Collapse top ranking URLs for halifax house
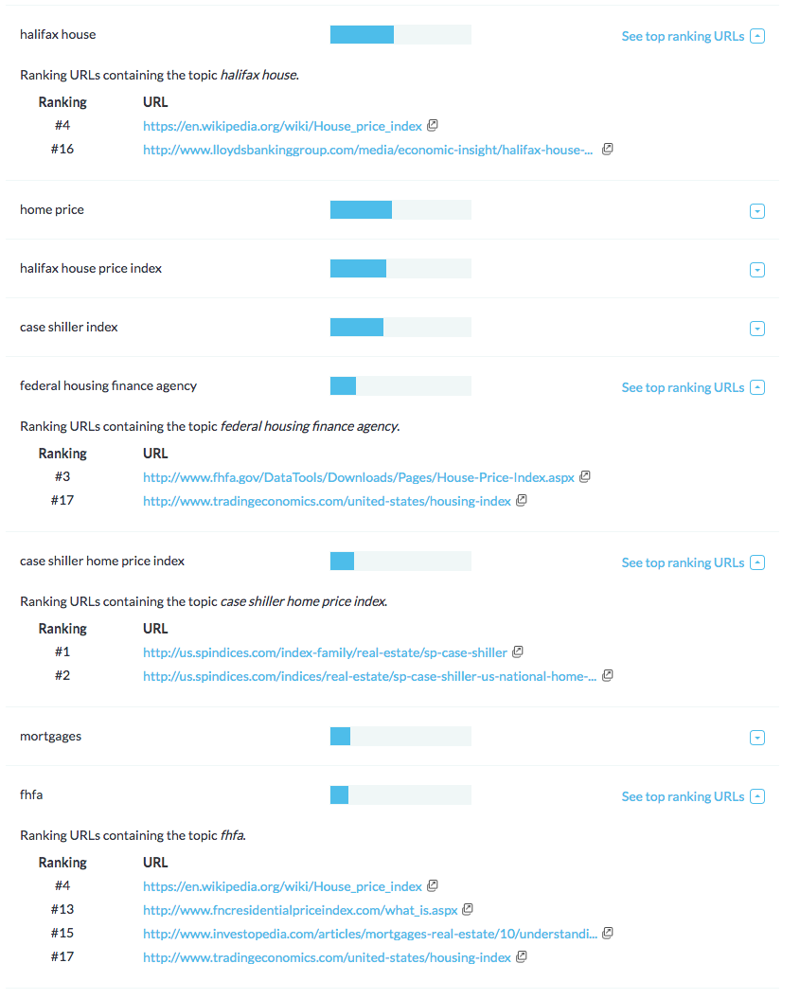Screen dimensions: 800x999 (x=756, y=36)
